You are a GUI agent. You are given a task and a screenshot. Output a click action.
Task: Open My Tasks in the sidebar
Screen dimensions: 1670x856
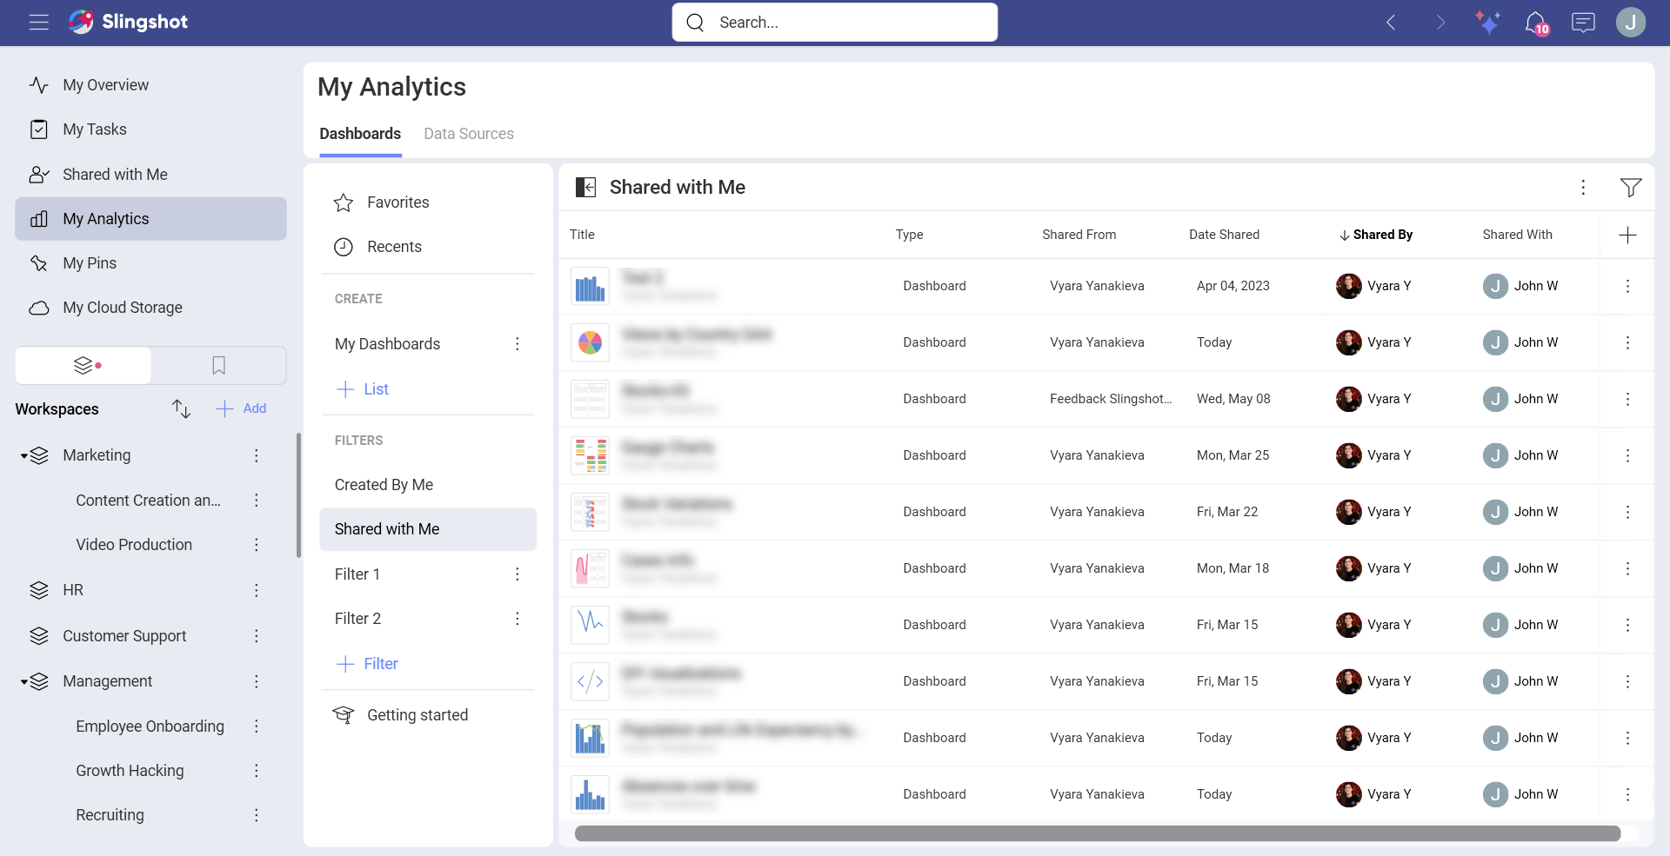click(x=150, y=129)
